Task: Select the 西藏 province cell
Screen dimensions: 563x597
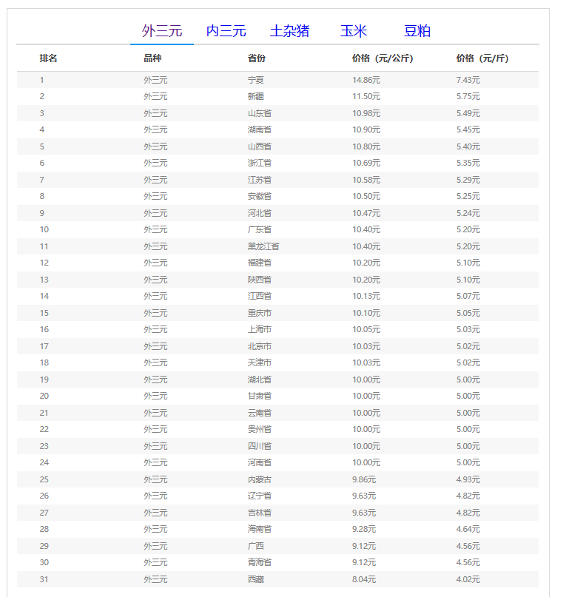Action: pos(256,579)
